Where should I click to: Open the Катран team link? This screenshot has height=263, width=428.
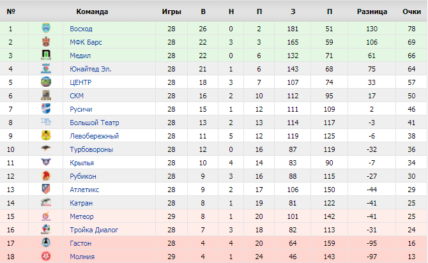81,203
